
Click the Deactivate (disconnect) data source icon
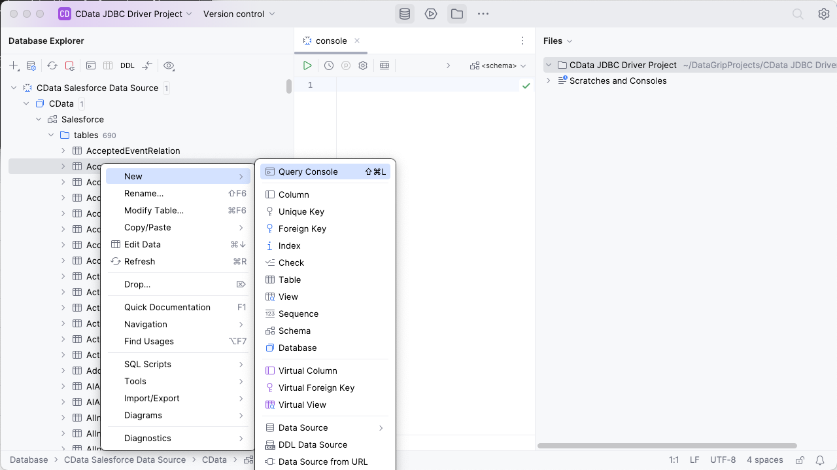point(70,65)
